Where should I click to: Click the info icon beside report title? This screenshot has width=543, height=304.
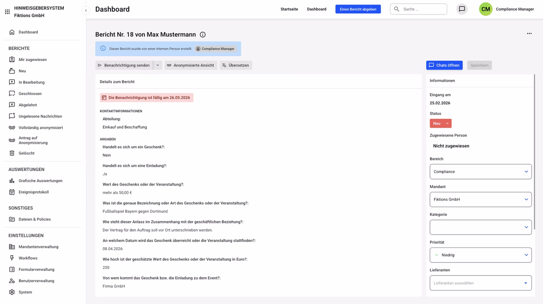(203, 35)
